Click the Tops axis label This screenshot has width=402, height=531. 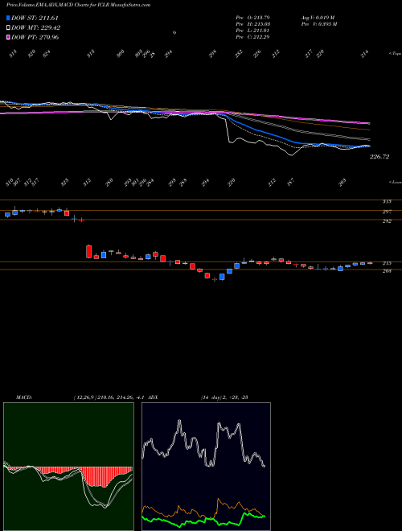point(395,54)
